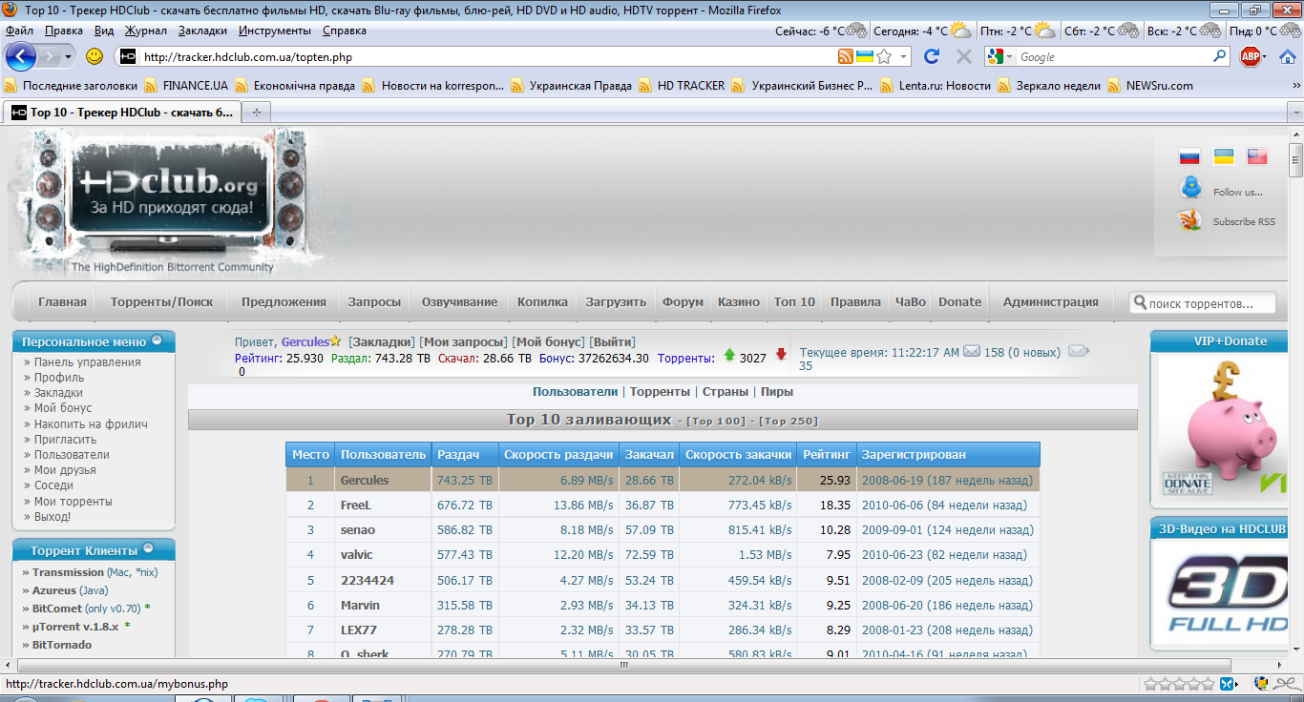This screenshot has width=1304, height=702.
Task: Open the Закладки menu in menu bar
Action: click(x=202, y=31)
